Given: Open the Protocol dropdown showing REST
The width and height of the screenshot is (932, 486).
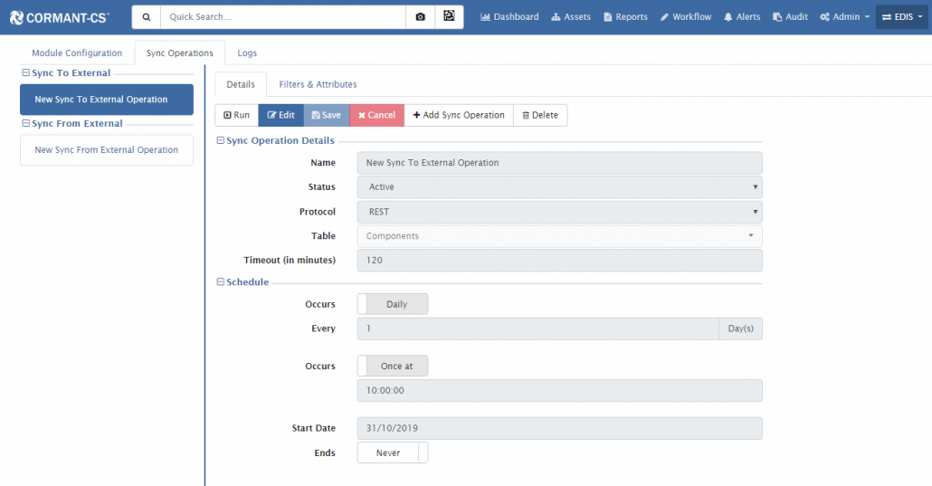Looking at the screenshot, I should [559, 212].
